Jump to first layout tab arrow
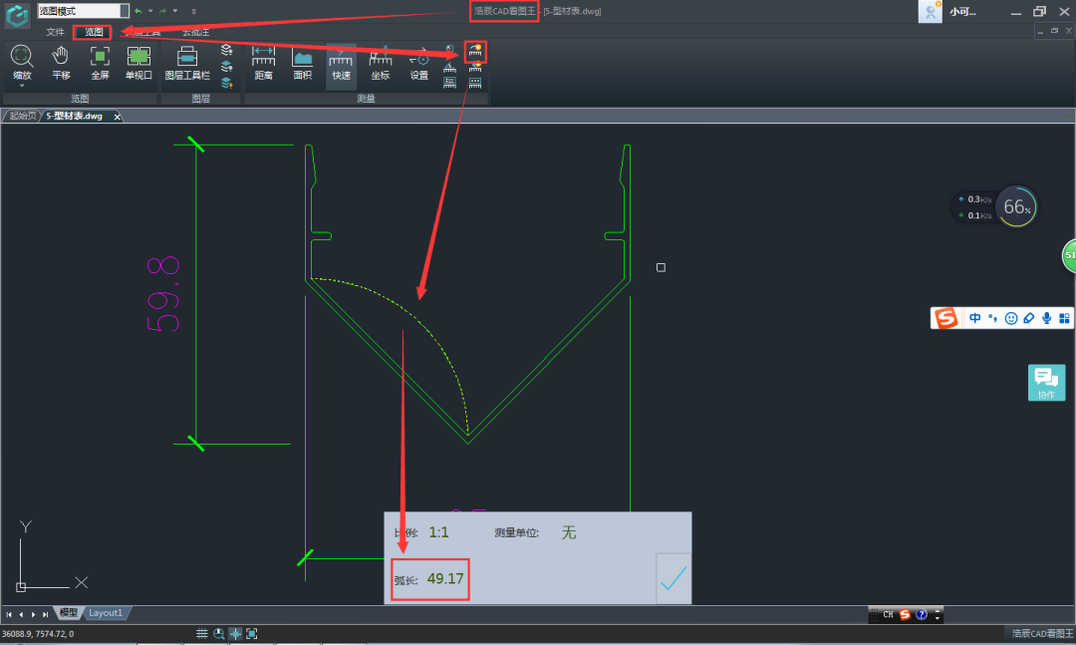 9,614
